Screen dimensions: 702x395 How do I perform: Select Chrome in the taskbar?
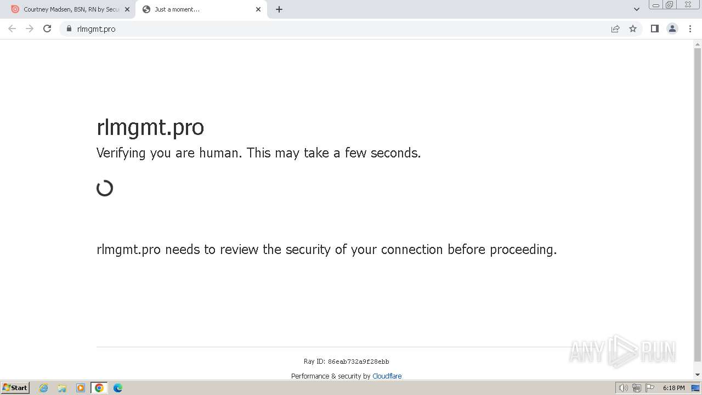click(x=99, y=388)
